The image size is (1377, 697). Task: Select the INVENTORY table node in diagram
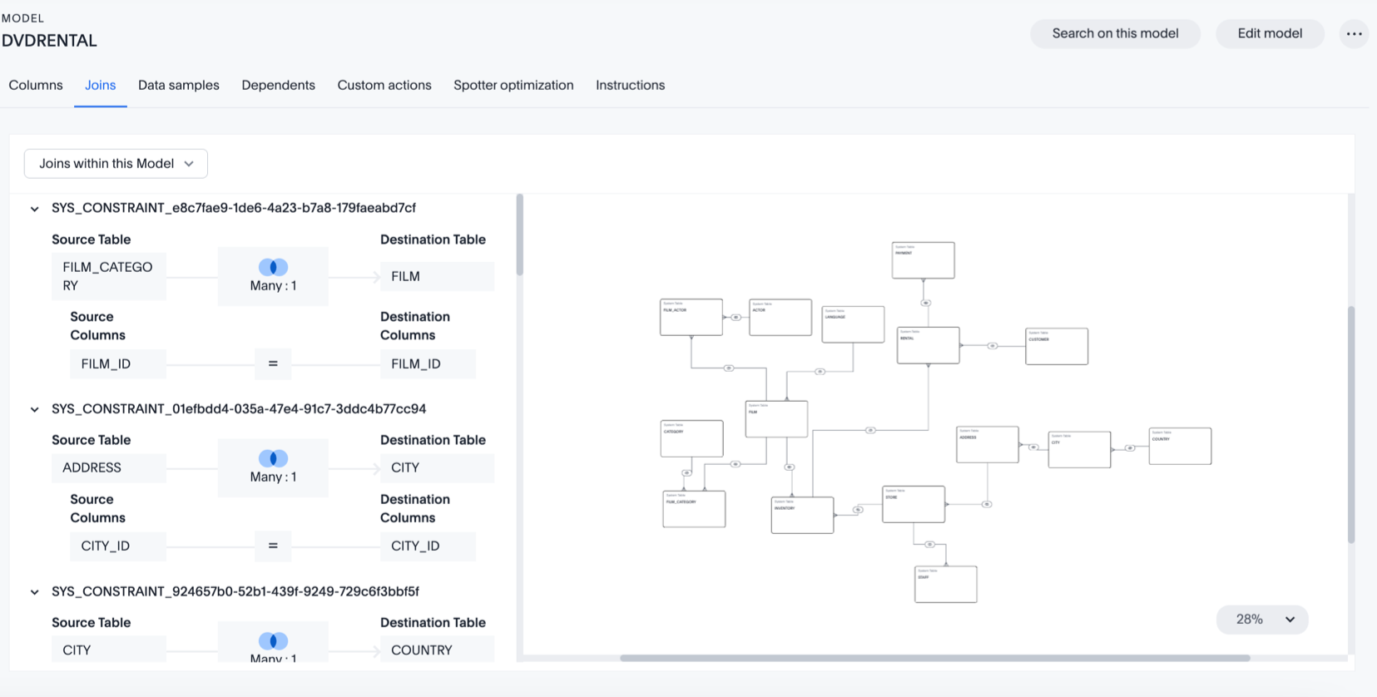(x=802, y=515)
